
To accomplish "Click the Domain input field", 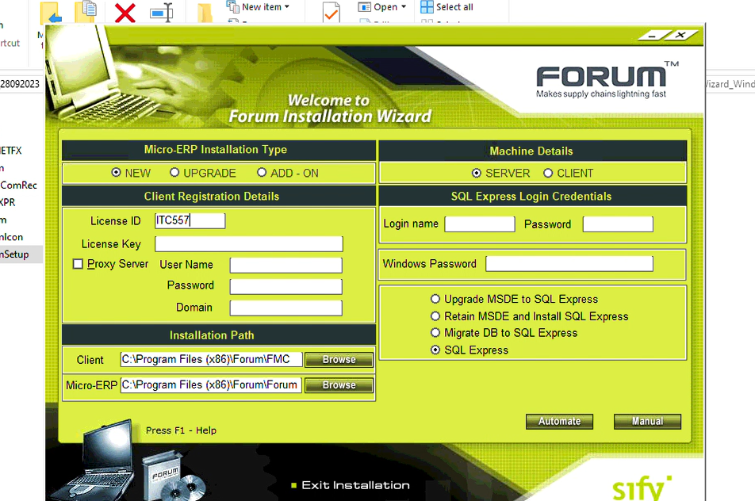I will pos(286,308).
